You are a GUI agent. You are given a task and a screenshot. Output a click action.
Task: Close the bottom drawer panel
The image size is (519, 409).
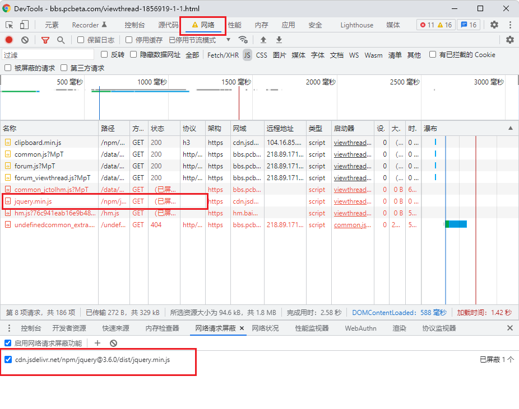point(509,328)
